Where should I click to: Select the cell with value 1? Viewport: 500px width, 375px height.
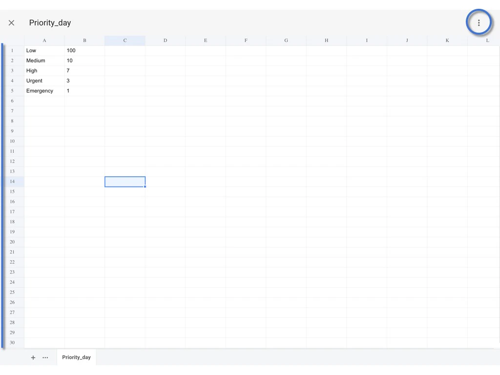coord(84,90)
